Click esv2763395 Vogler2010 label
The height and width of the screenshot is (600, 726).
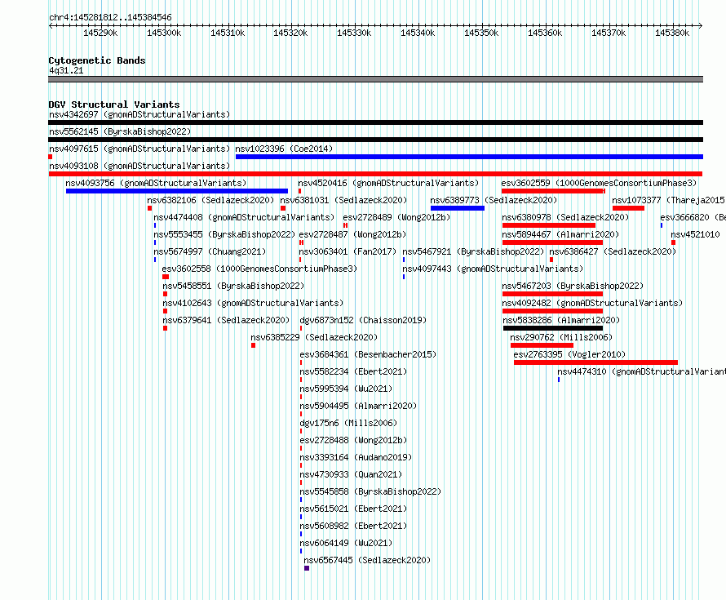tap(569, 354)
